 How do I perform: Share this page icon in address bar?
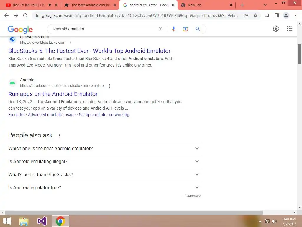246,15
